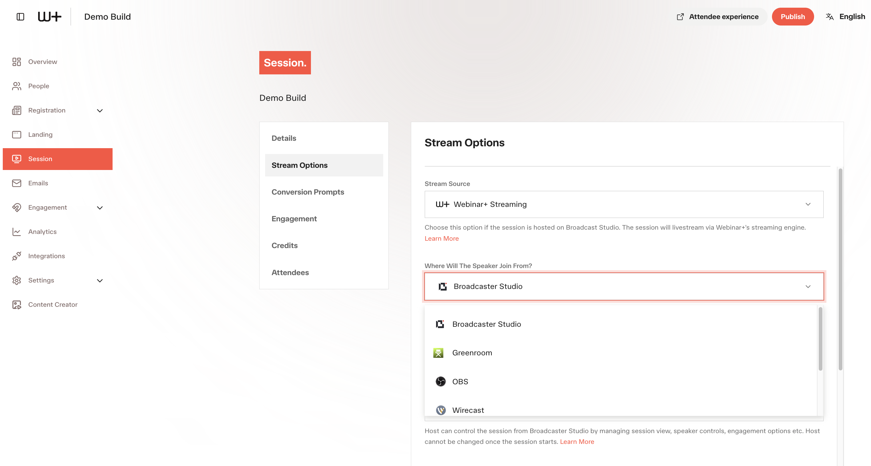Click the Analytics chart icon
This screenshot has height=466, width=871.
click(x=17, y=232)
